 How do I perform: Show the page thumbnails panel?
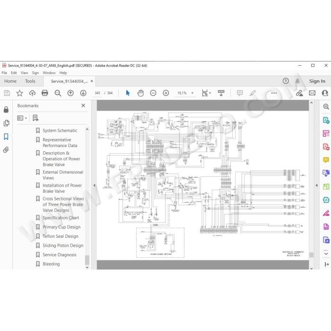pos(6,123)
